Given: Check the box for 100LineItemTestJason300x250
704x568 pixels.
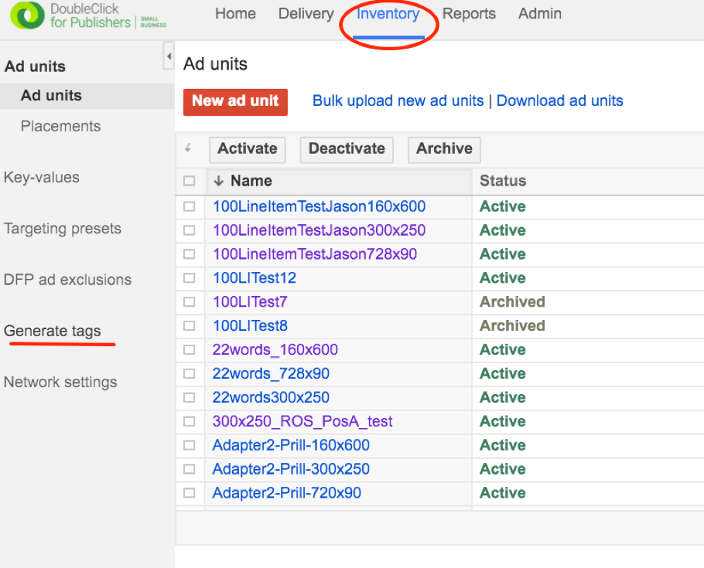Looking at the screenshot, I should click(x=190, y=230).
